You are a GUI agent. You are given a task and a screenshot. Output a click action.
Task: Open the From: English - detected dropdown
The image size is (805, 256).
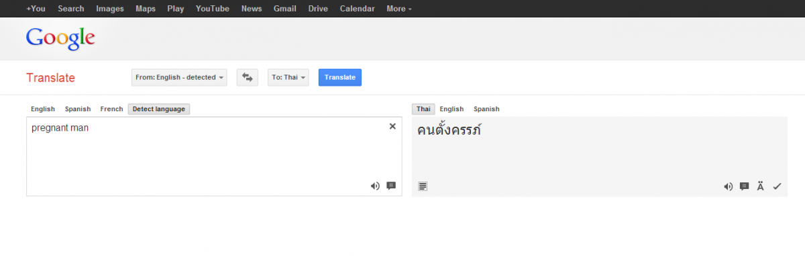(x=179, y=78)
